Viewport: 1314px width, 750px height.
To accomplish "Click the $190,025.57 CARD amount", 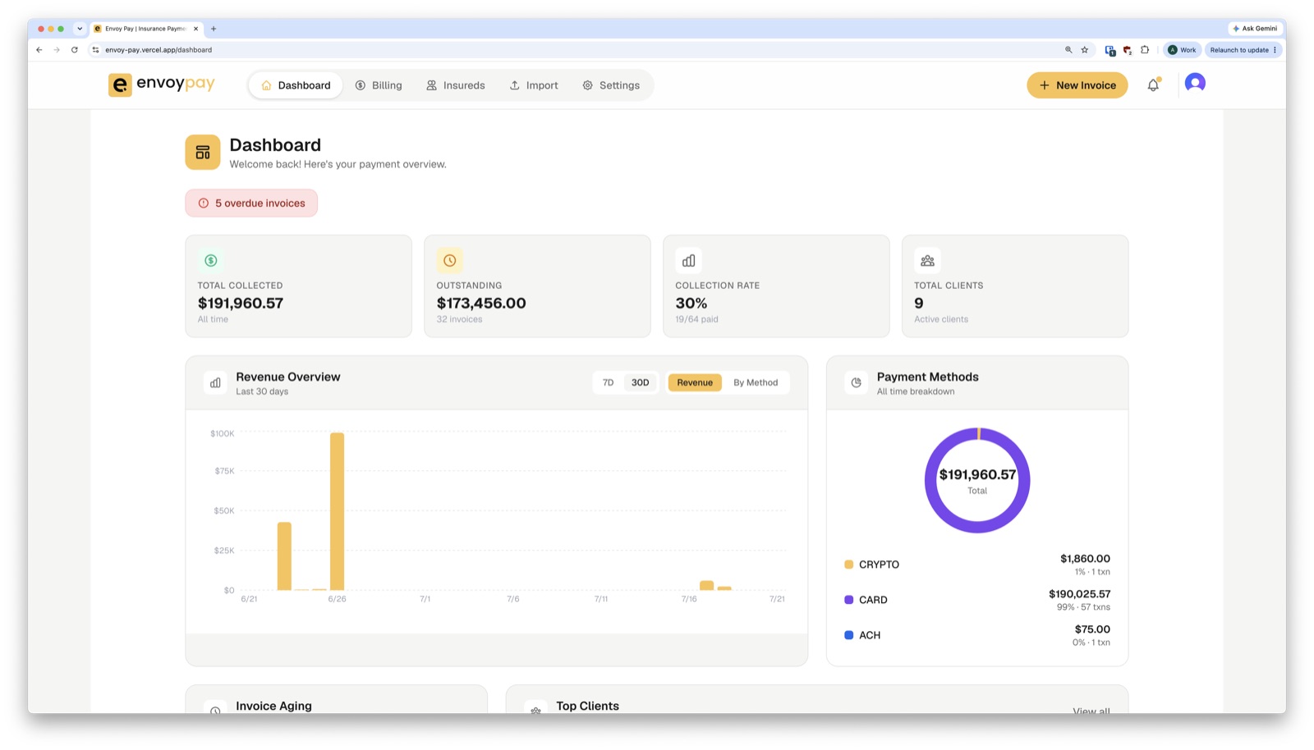I will (x=1079, y=594).
